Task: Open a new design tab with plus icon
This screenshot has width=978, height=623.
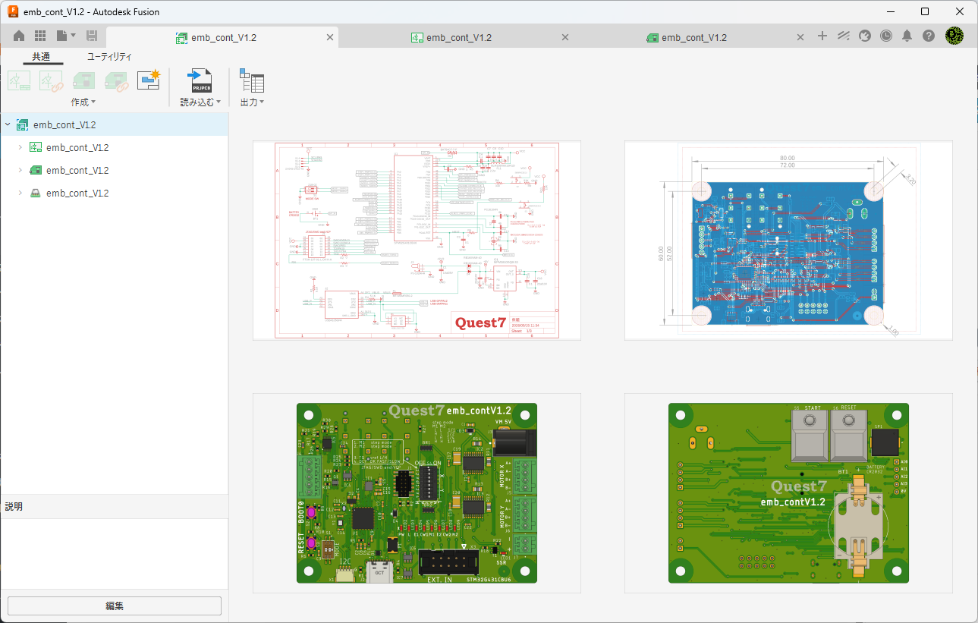Action: (822, 36)
